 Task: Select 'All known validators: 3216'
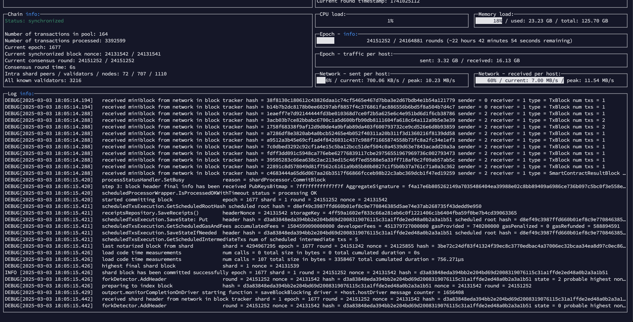pos(43,80)
